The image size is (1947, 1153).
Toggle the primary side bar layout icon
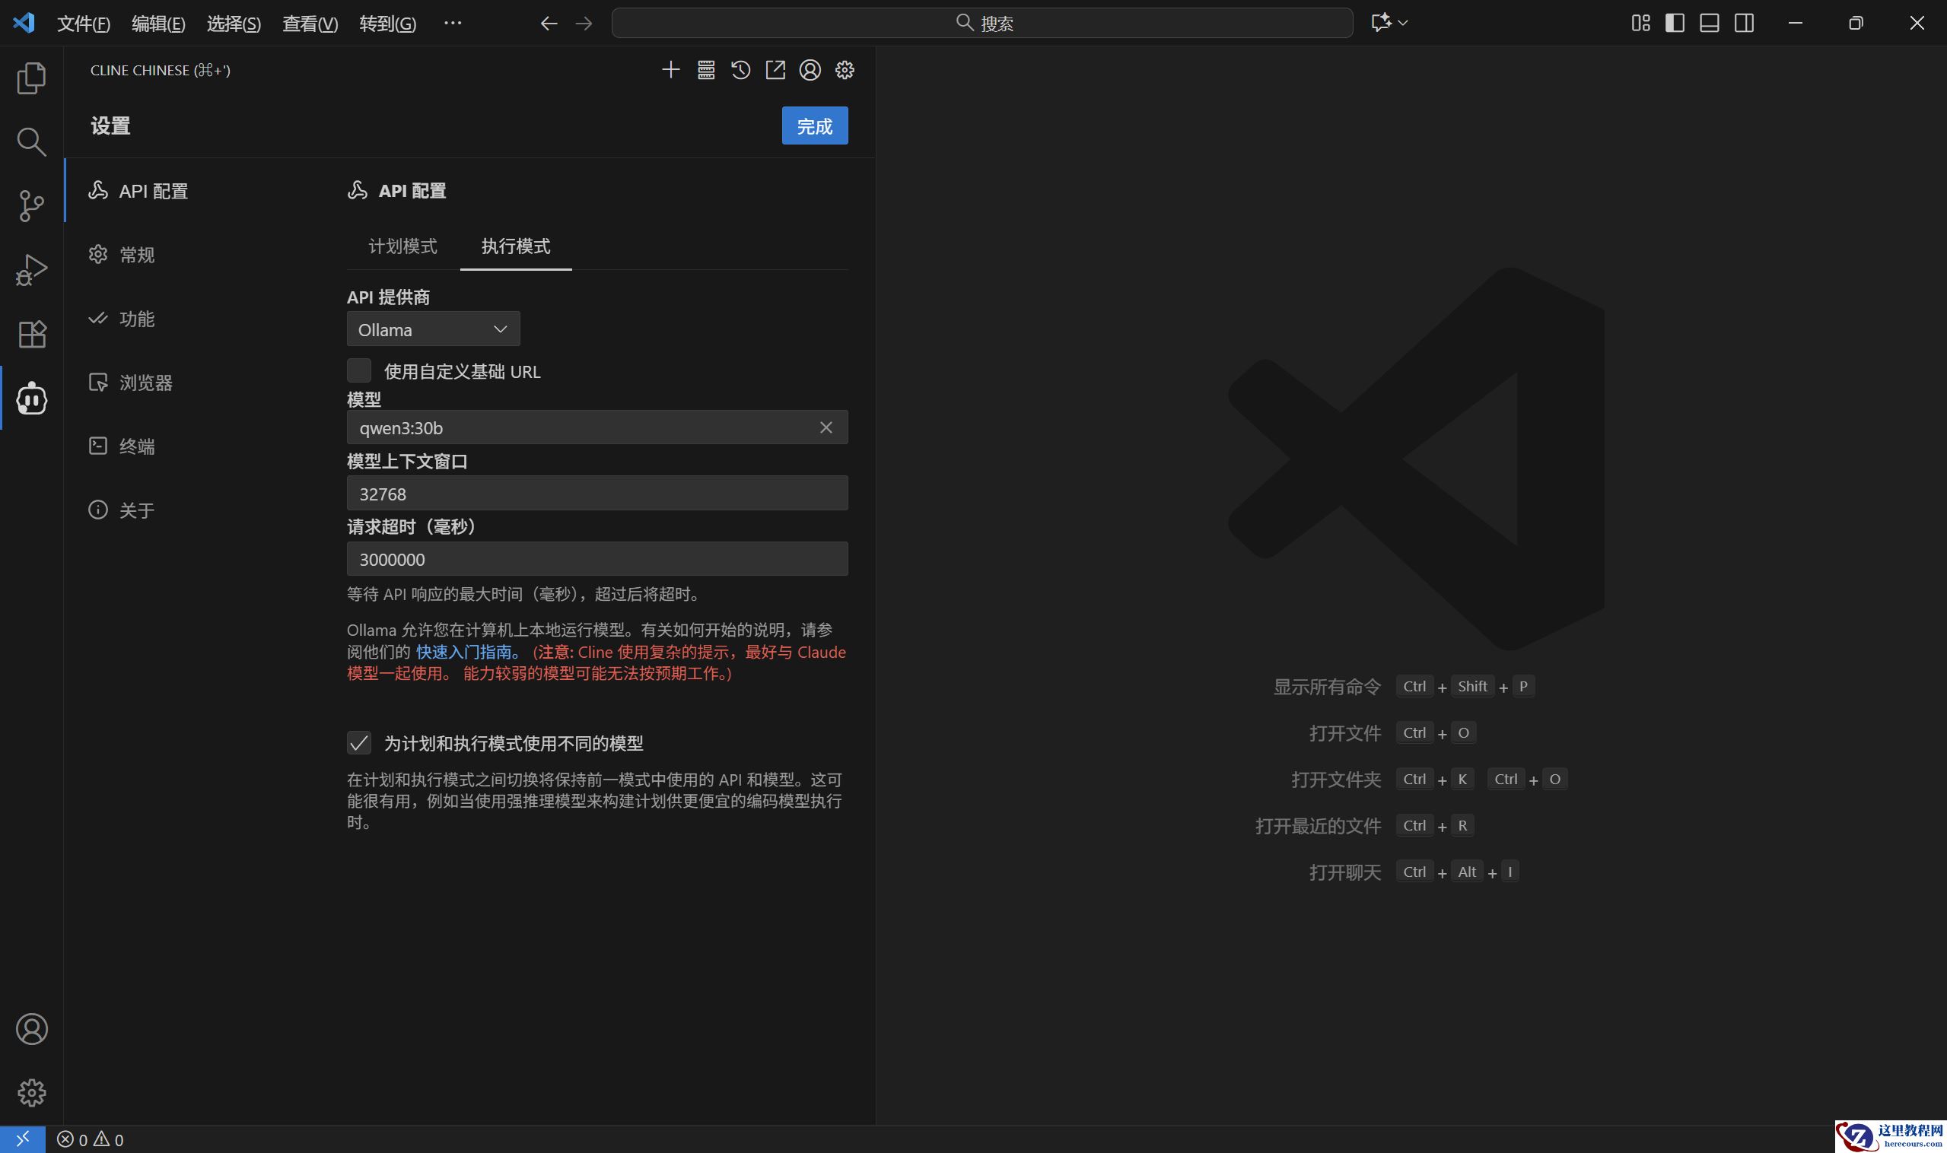(x=1675, y=24)
